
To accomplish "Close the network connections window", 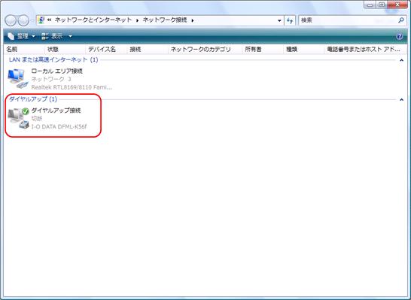I will click(397, 5).
